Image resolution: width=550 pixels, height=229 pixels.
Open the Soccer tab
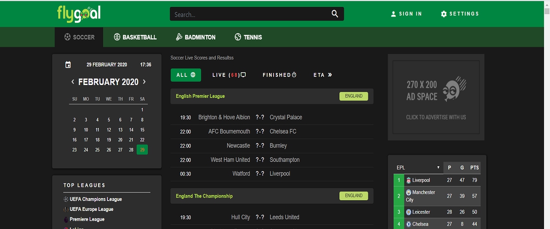click(79, 37)
